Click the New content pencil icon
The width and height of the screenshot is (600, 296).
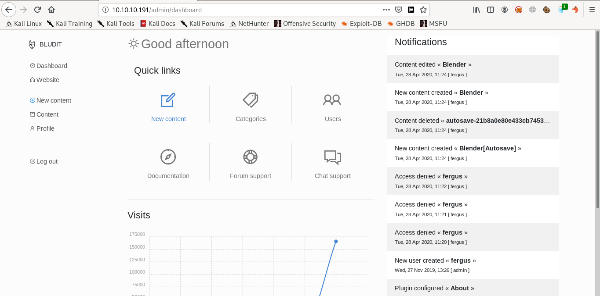(168, 100)
